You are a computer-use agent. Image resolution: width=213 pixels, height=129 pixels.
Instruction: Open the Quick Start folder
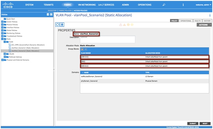pos(10,19)
